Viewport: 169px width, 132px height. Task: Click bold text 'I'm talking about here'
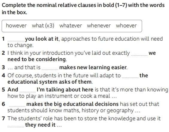65,90
